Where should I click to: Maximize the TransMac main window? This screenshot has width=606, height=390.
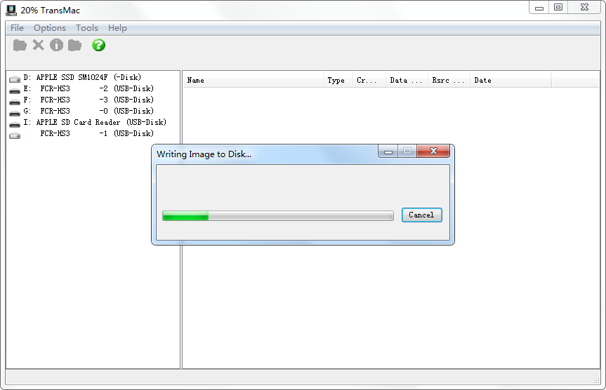pos(558,7)
